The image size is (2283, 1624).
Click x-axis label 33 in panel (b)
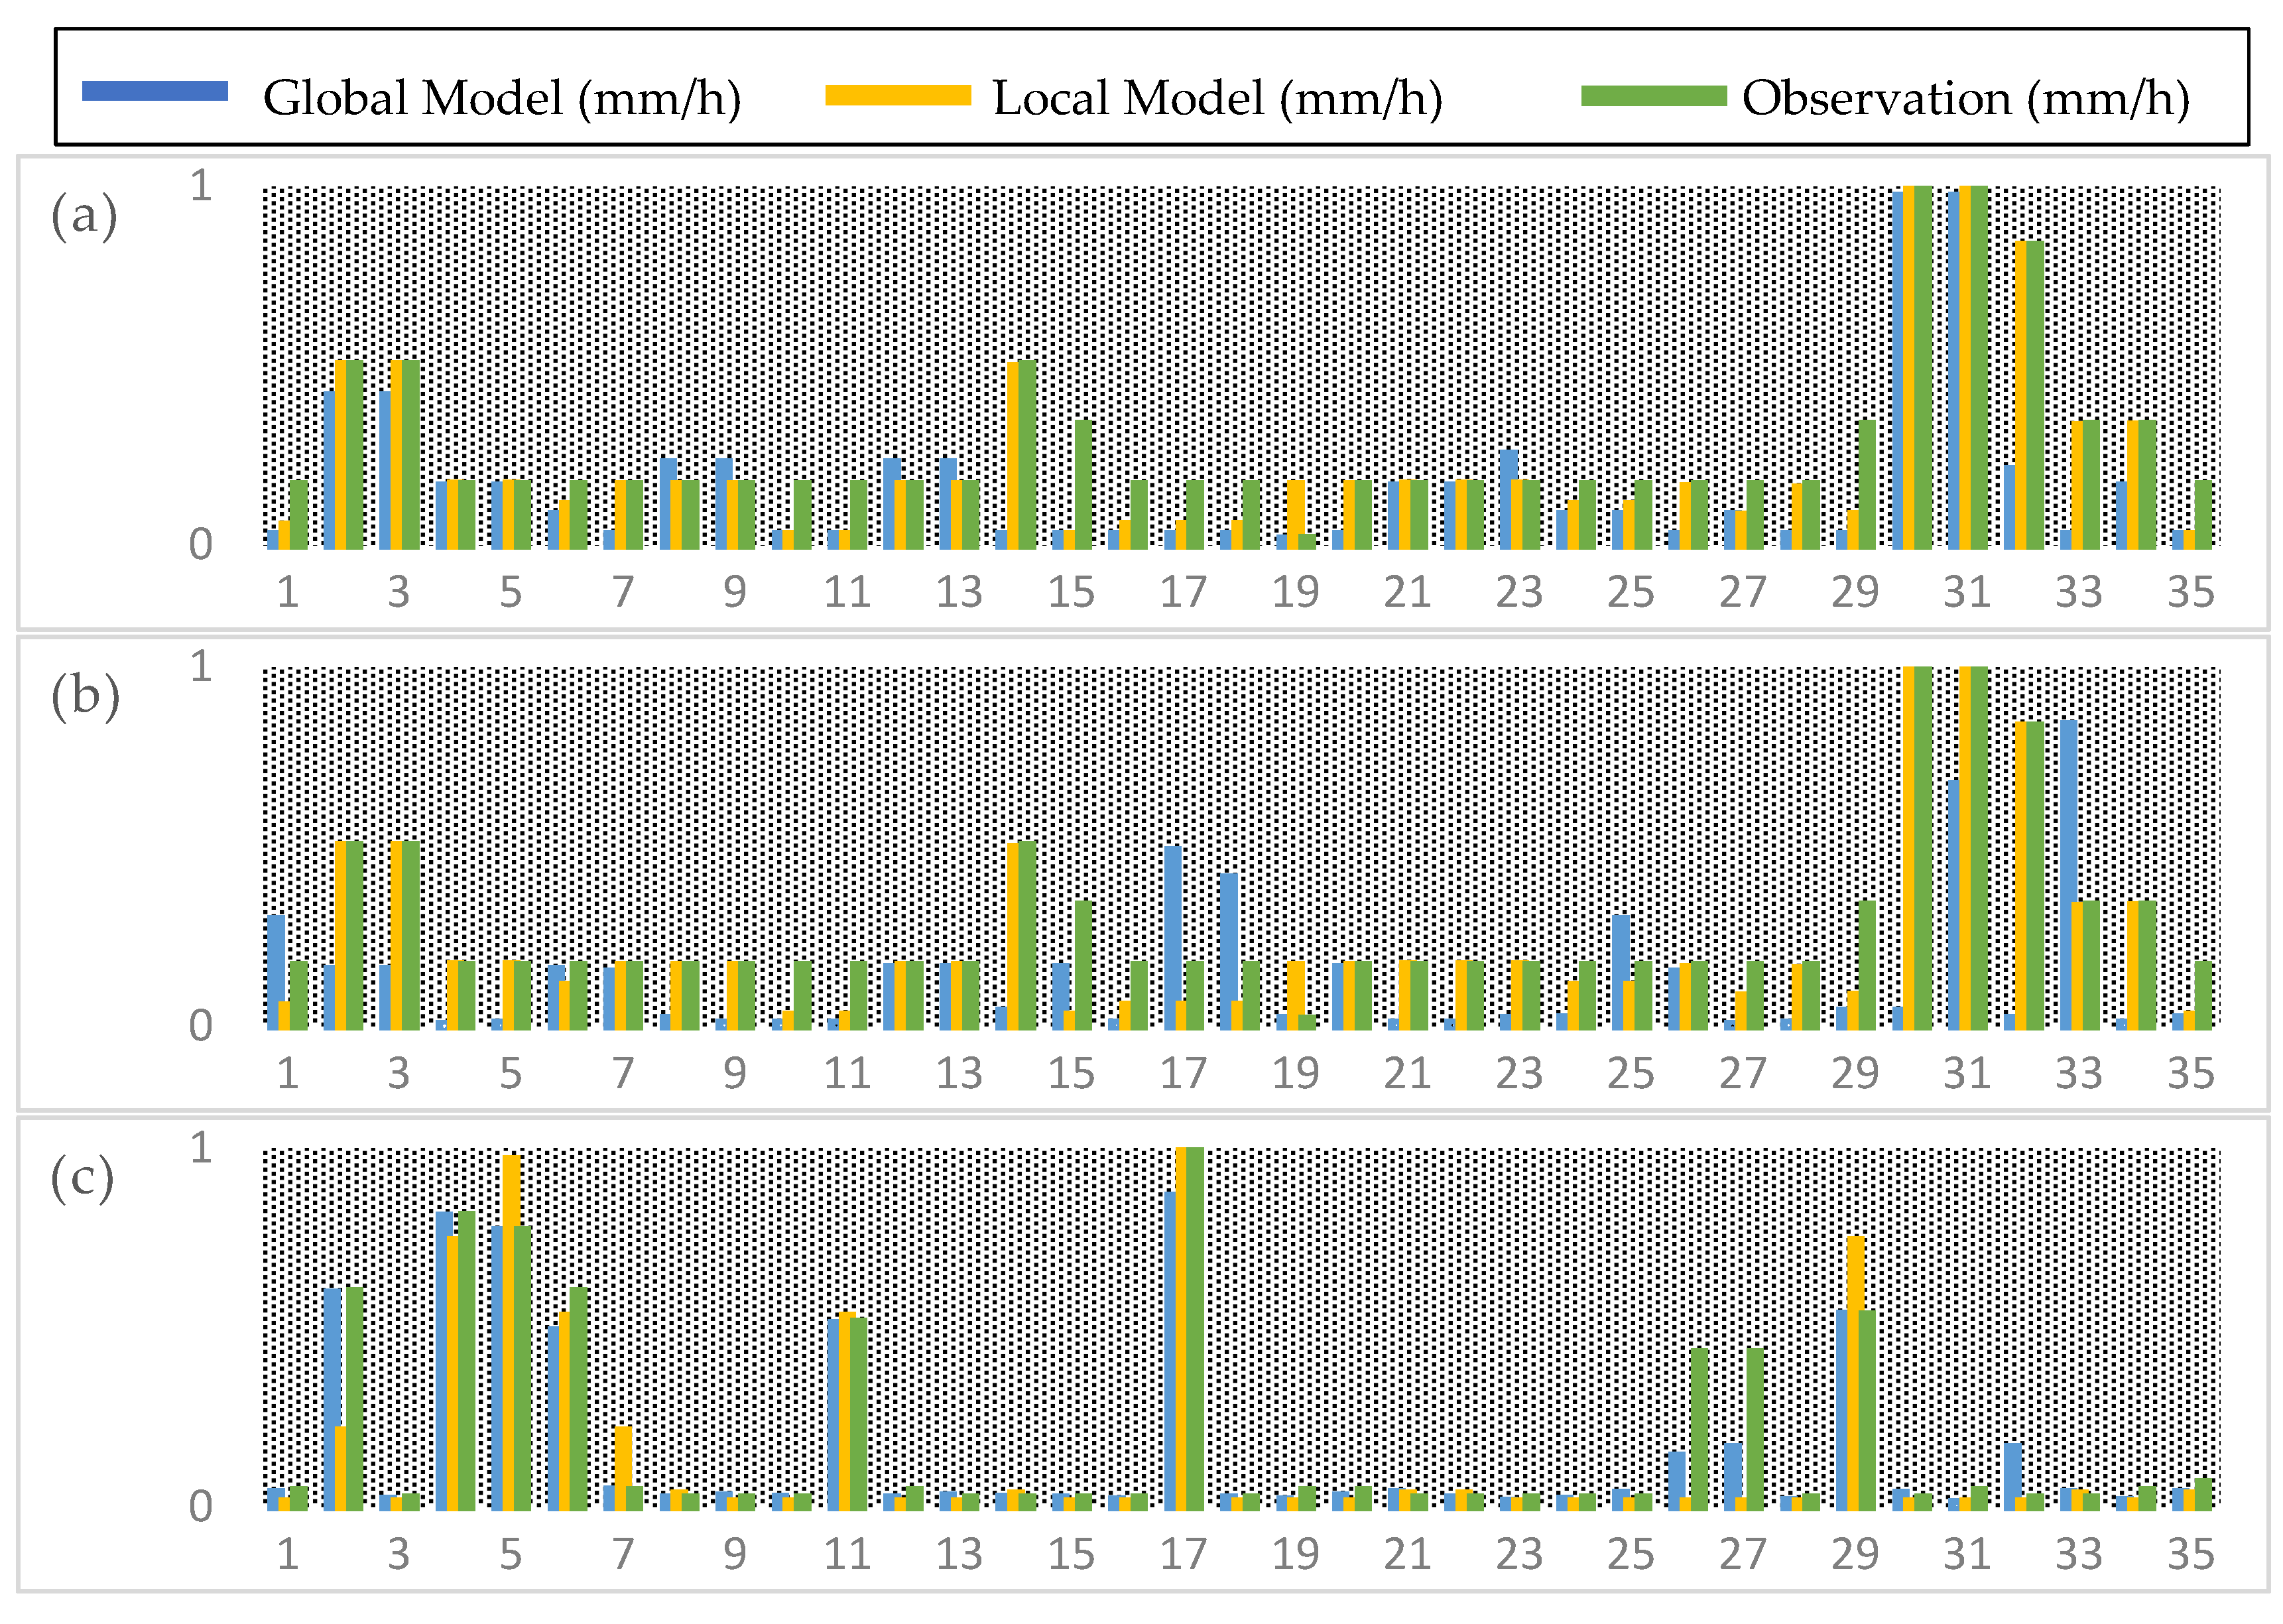[2078, 1073]
